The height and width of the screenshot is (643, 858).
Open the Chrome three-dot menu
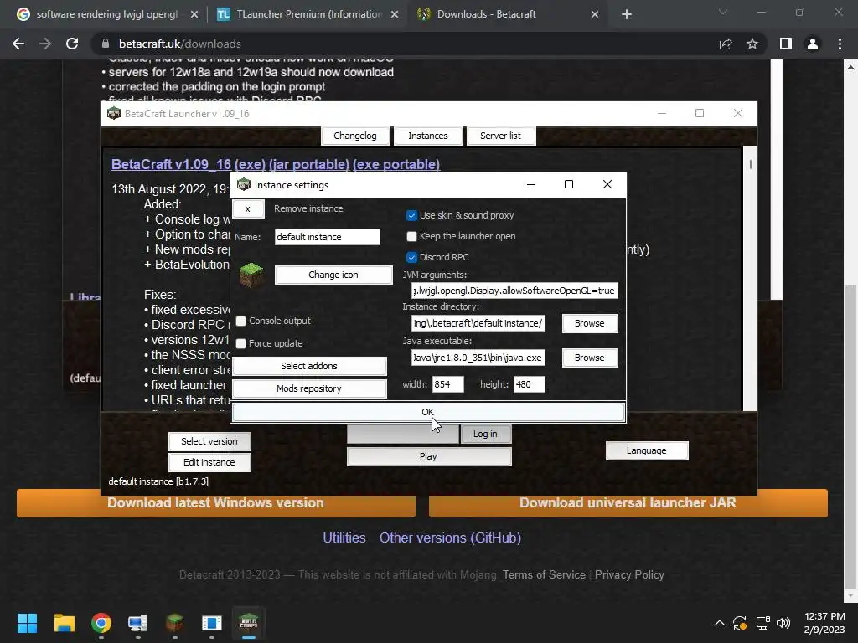pos(840,44)
